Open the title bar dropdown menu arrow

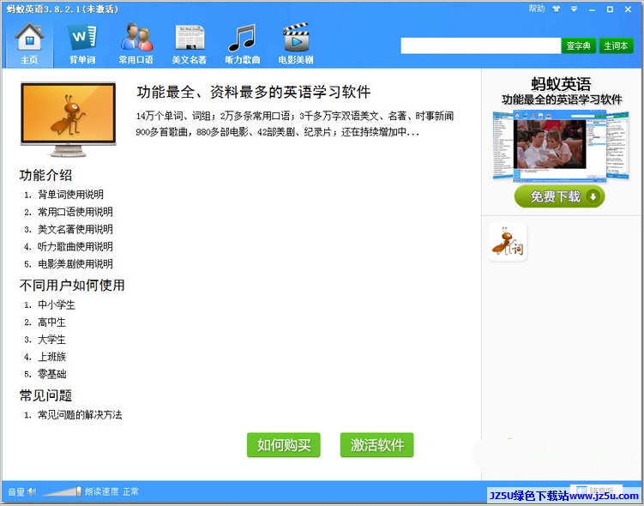point(575,9)
